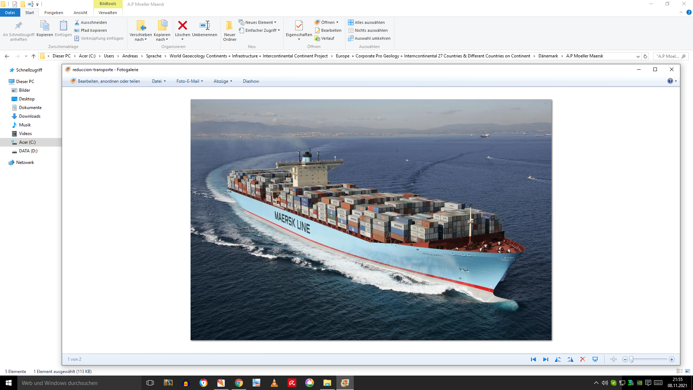Screen dimensions: 693x390
Task: Click Pfad kopieren in the ribbon
Action: coord(91,30)
